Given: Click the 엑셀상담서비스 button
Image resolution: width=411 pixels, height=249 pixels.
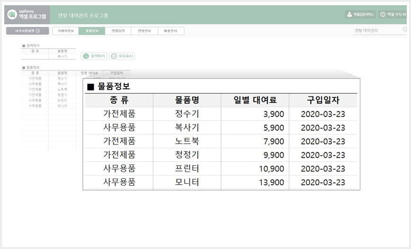Looking at the screenshot, I should click(x=360, y=14).
